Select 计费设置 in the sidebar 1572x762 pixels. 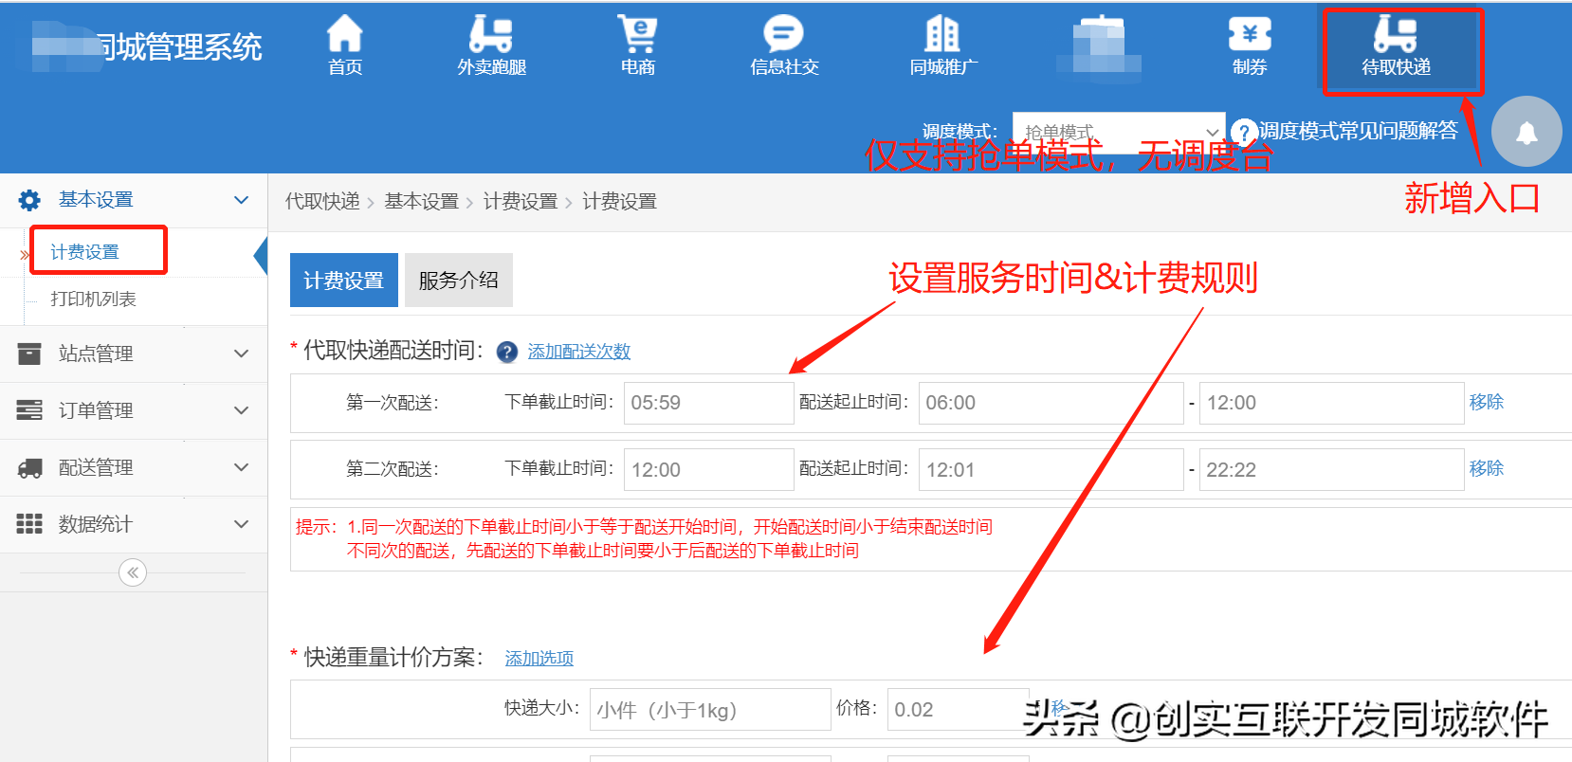pyautogui.click(x=84, y=252)
